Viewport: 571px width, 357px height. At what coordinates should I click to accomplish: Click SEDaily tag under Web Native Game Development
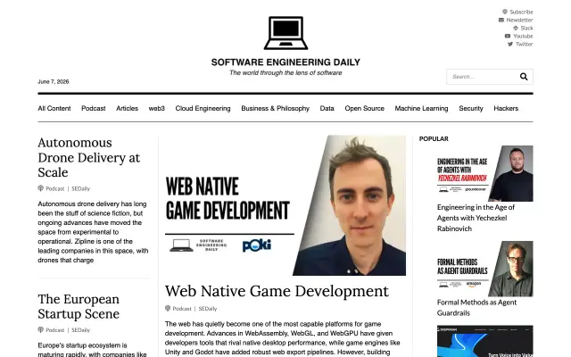click(208, 308)
